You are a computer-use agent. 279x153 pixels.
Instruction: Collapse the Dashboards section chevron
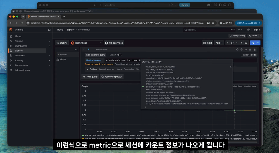click(x=49, y=46)
